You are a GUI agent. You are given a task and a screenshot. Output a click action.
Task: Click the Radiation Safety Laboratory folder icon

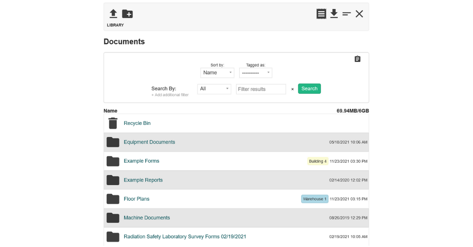(x=113, y=237)
